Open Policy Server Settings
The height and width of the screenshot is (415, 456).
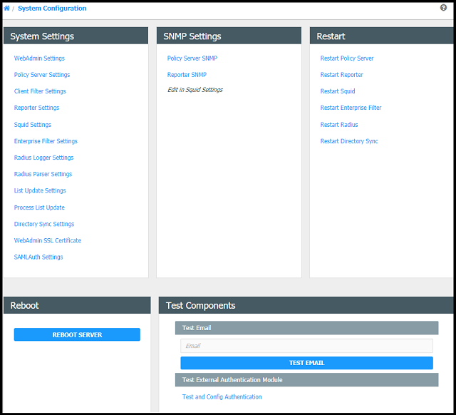pos(42,75)
